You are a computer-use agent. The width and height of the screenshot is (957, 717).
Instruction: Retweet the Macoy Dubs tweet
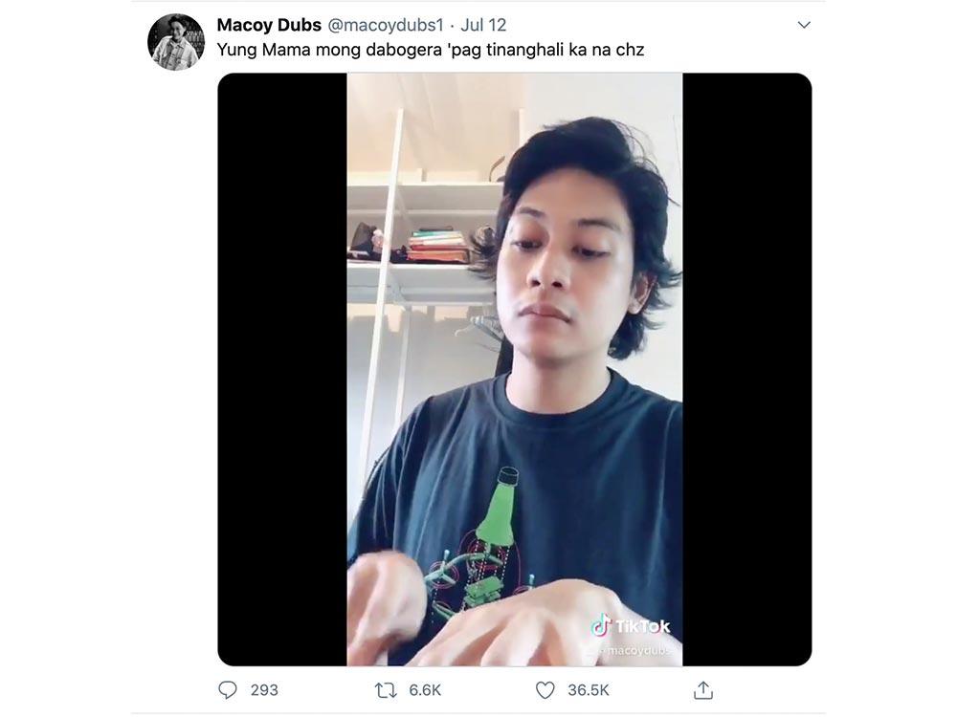tap(386, 690)
